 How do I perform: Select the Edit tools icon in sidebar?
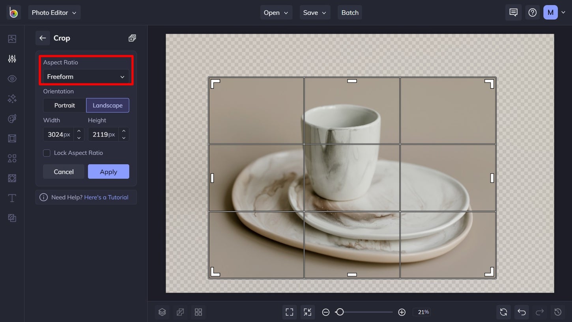click(12, 58)
